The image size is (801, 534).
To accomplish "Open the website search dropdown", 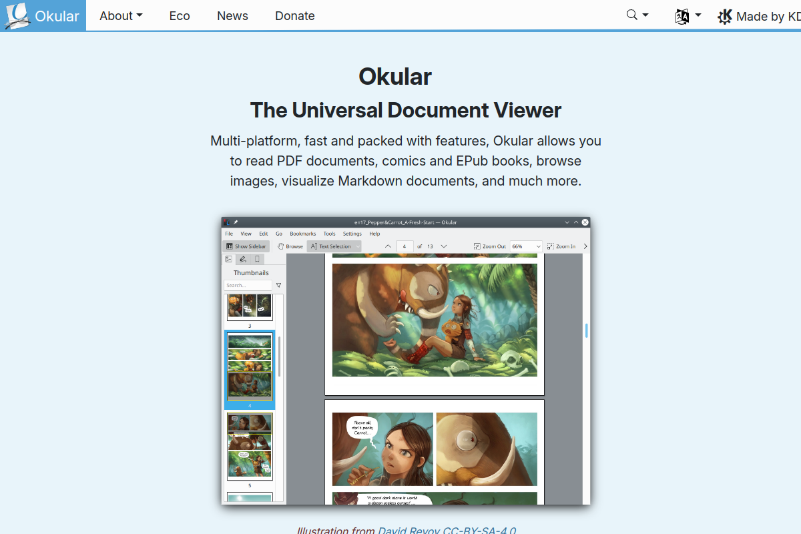I will click(637, 15).
